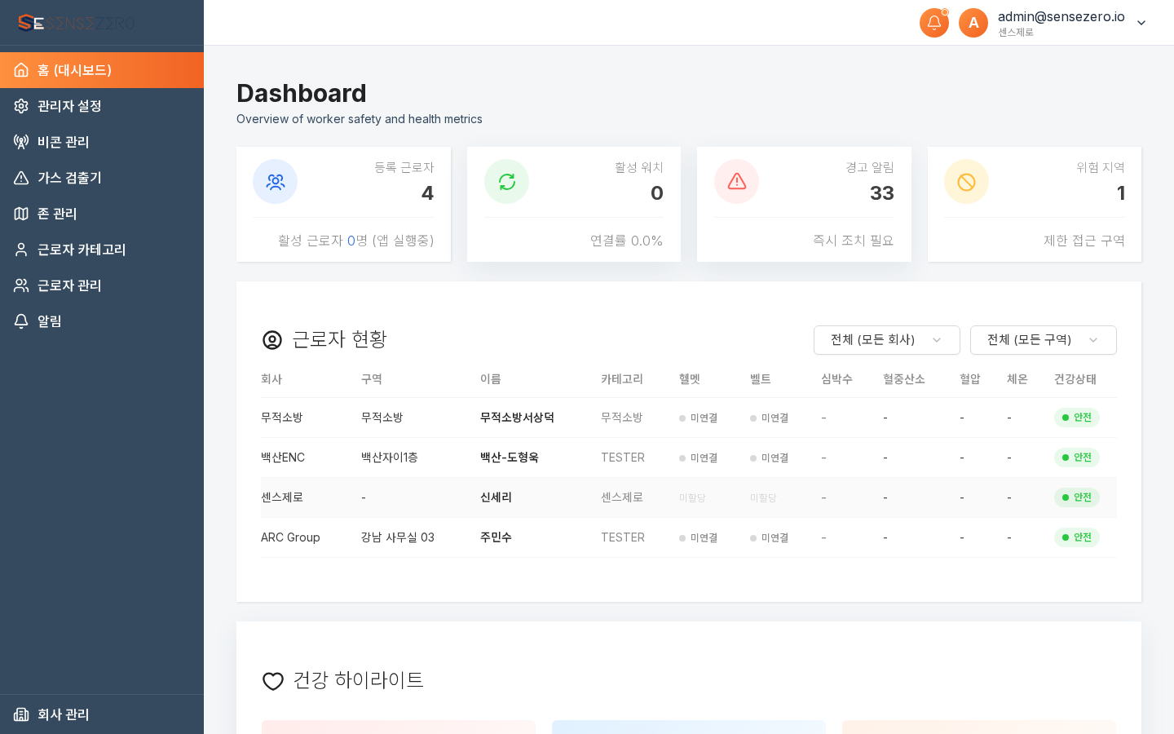Open the 전체 (모든 회사) dropdown
Screen dimensions: 1174x734
coord(886,340)
